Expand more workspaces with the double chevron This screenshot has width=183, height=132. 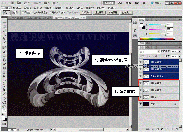[144, 3]
